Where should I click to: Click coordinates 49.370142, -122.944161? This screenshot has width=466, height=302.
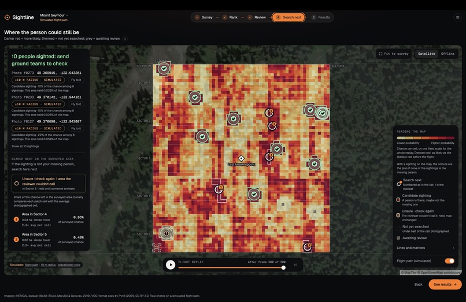59,97
